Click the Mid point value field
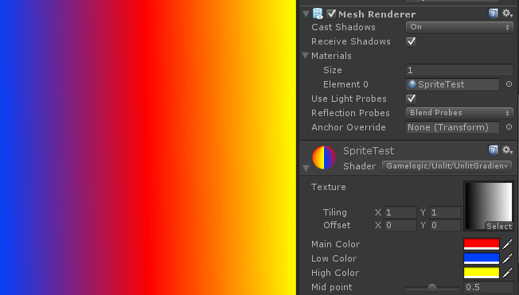 pyautogui.click(x=489, y=287)
